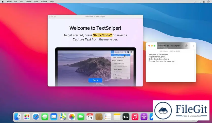Click the clock icon in menu bar
Image resolution: width=212 pixels, height=123 pixels.
click(x=208, y=2)
